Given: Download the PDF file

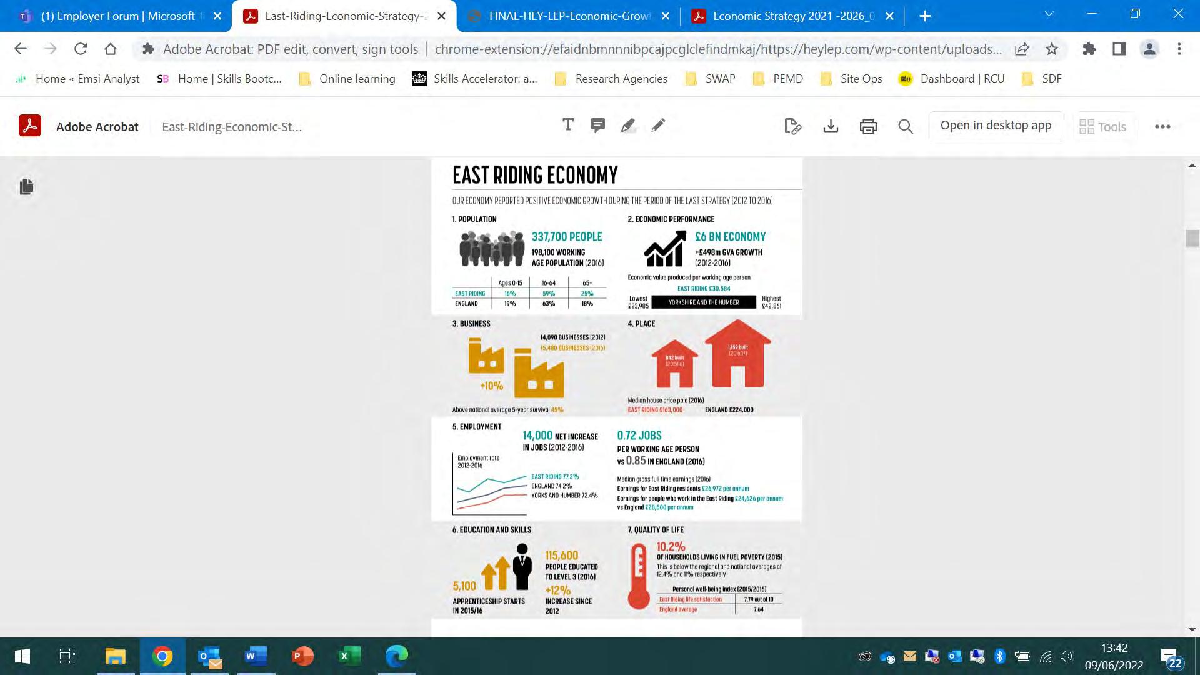Looking at the screenshot, I should tap(831, 126).
